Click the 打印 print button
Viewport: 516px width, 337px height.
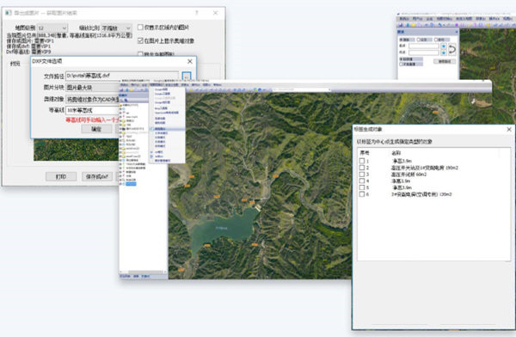pos(61,176)
